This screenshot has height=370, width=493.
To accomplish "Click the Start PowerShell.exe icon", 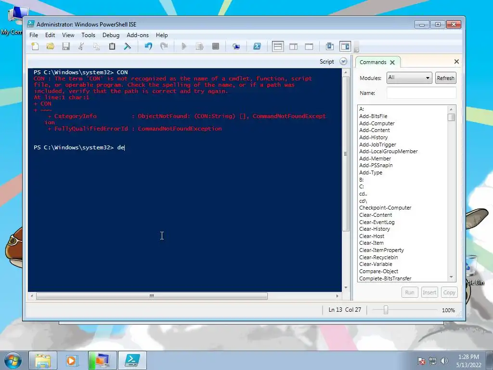I will pos(257,47).
